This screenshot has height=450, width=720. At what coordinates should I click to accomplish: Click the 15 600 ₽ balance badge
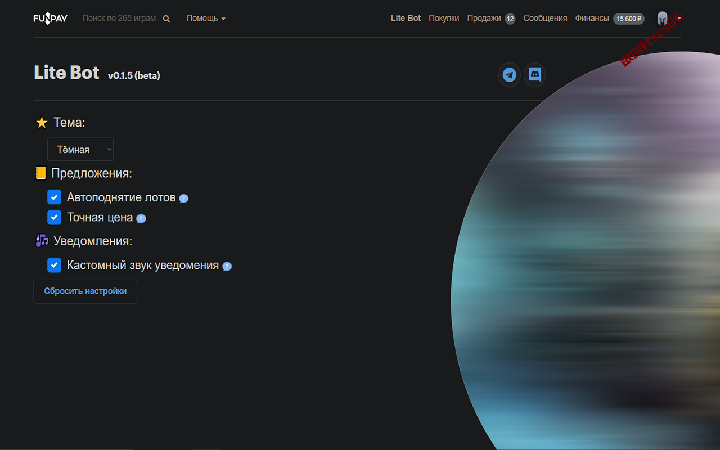pos(629,19)
